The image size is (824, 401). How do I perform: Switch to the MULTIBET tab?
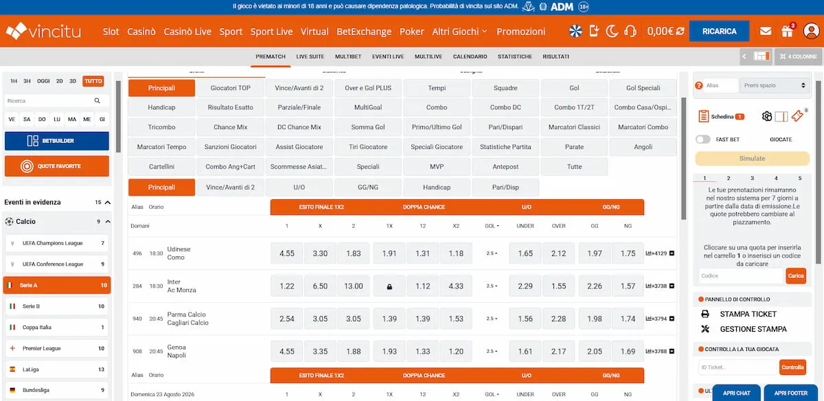tap(348, 56)
